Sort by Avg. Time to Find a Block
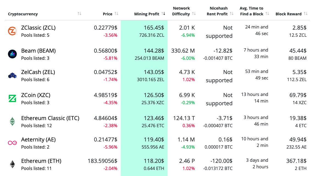The image size is (316, 176). point(267,14)
